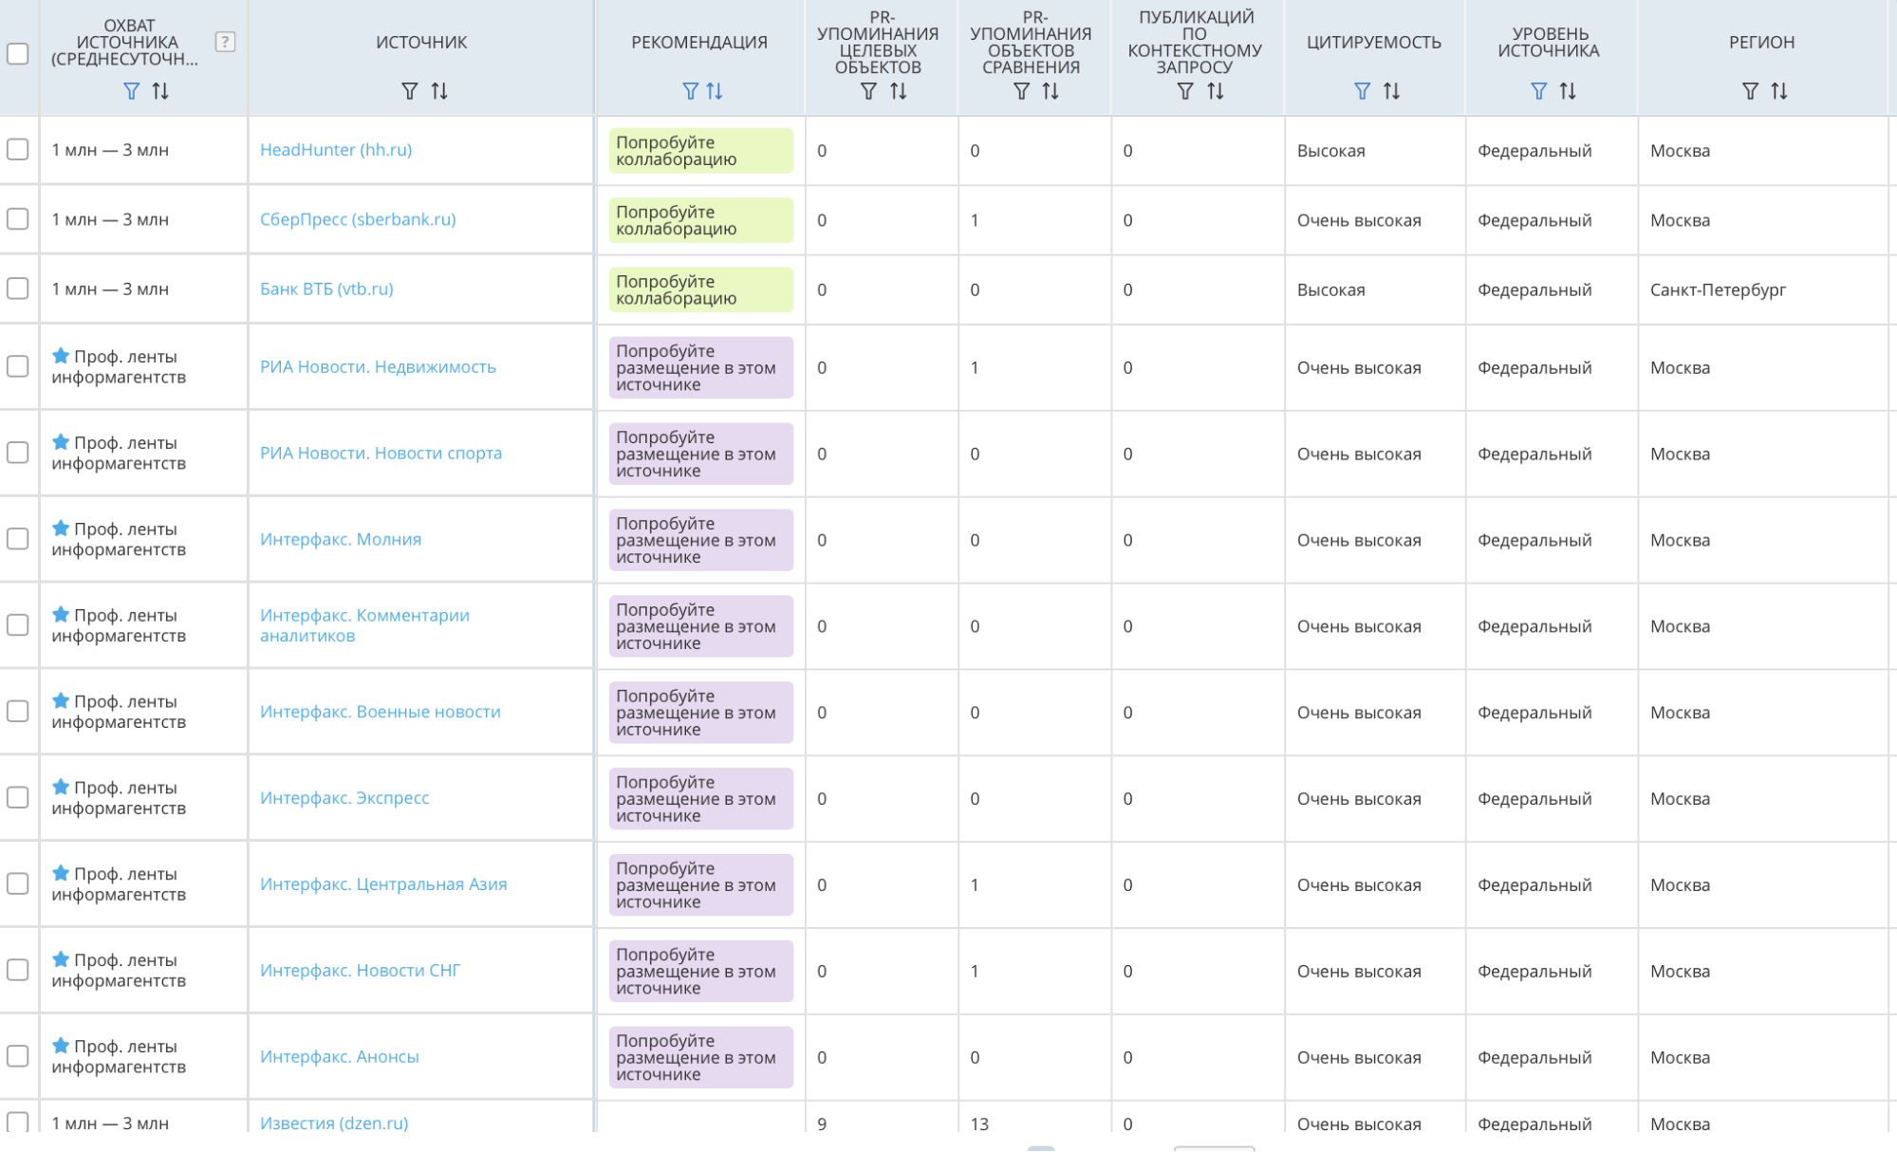Tick checkbox for Интерфакс. Молния row
The image size is (1897, 1152).
click(x=18, y=539)
